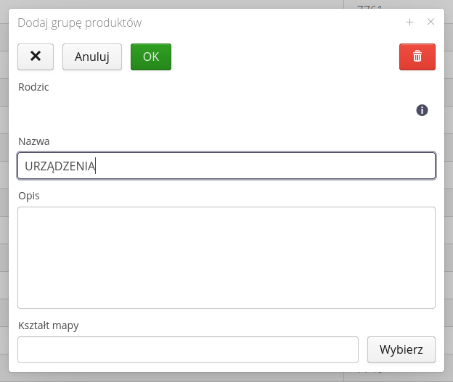Close dialog with the header x icon
Image resolution: width=453 pixels, height=382 pixels.
click(x=430, y=22)
